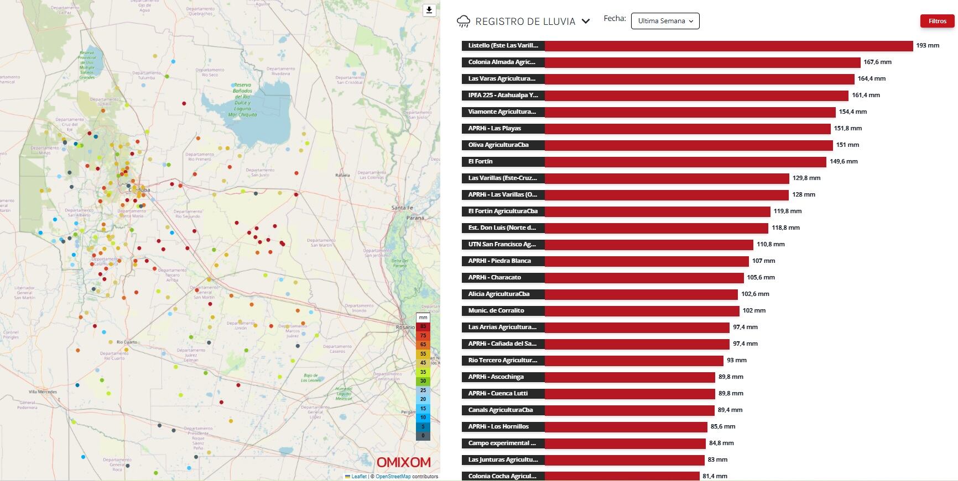The height and width of the screenshot is (481, 958).
Task: Select the UTN San Francisco Ag... label
Action: (x=503, y=245)
